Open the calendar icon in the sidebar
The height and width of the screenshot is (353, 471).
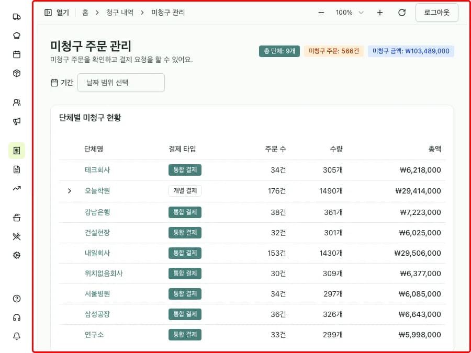(16, 54)
